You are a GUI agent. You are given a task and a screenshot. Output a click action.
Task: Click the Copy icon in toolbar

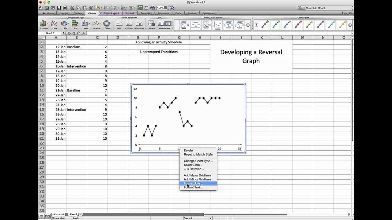pos(78,8)
